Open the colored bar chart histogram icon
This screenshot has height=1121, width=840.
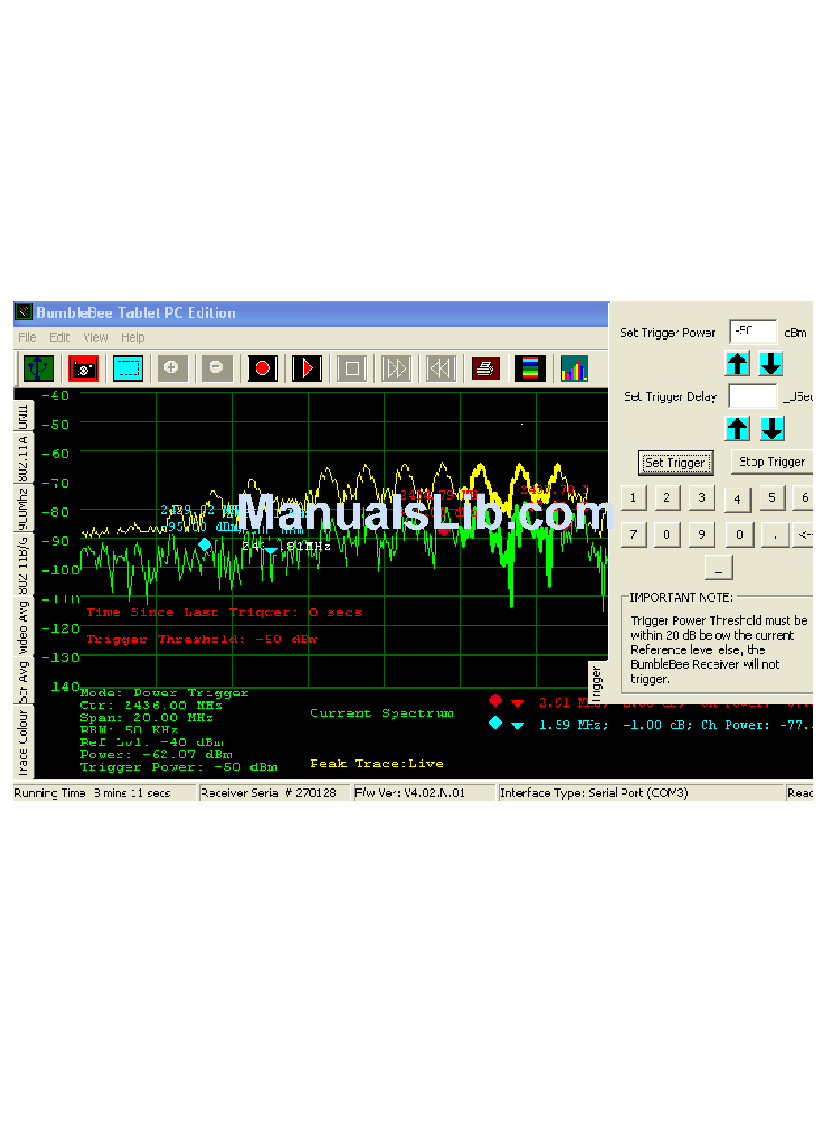575,368
